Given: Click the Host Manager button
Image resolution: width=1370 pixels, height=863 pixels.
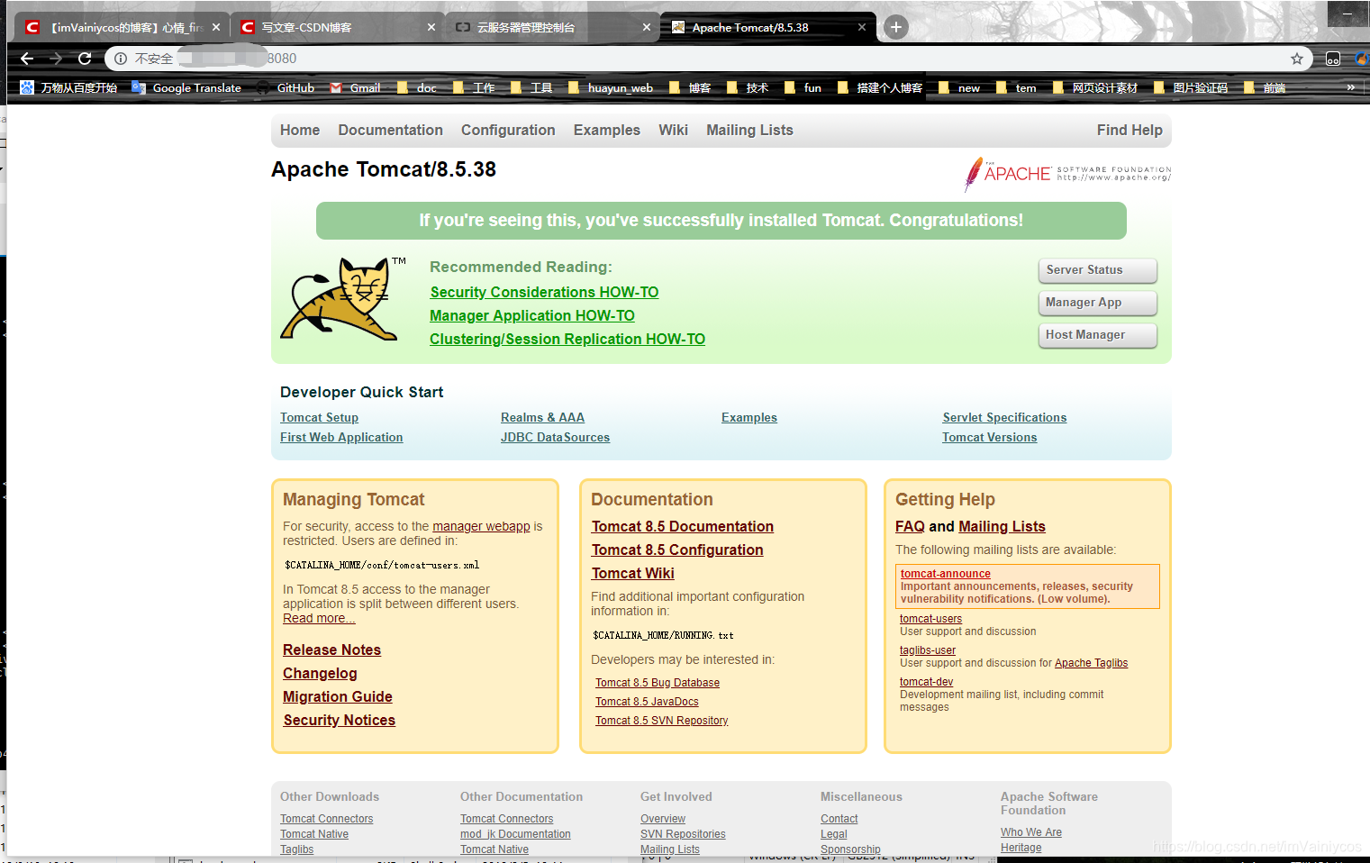Looking at the screenshot, I should click(1097, 335).
